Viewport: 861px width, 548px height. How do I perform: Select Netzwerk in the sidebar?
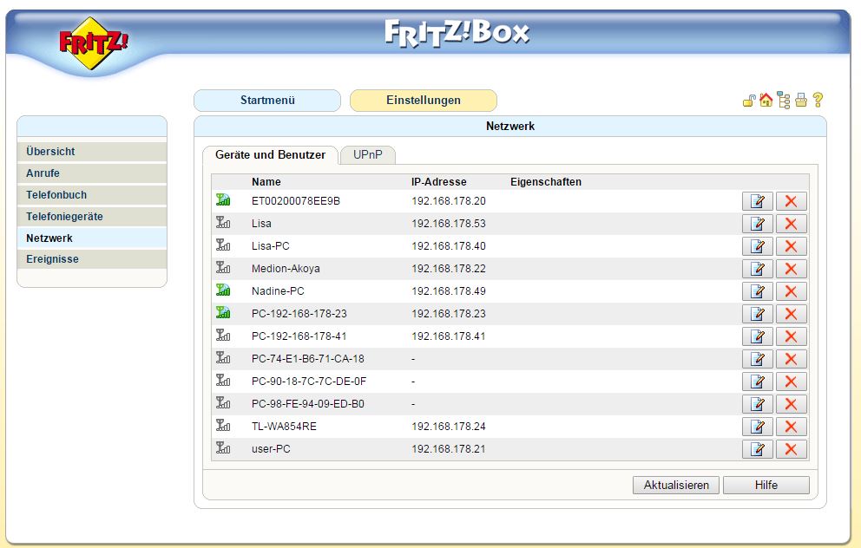click(x=92, y=238)
